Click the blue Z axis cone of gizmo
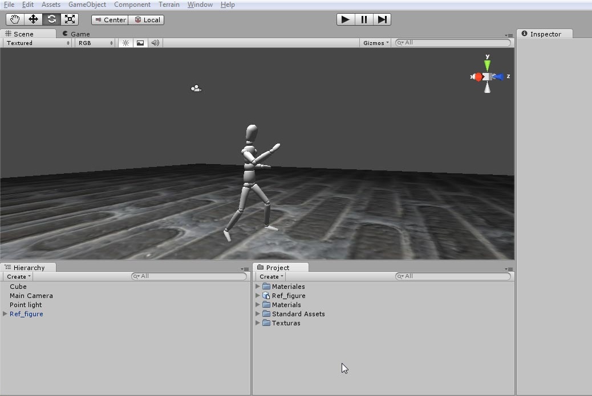The height and width of the screenshot is (396, 592). pos(498,77)
